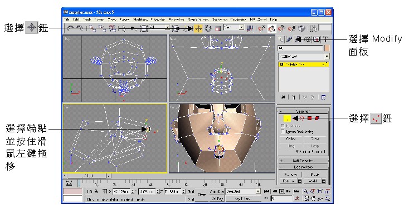Image resolution: width=409 pixels, height=214 pixels.
Task: Collapse the Edit Vertices rollout
Action: (x=303, y=167)
